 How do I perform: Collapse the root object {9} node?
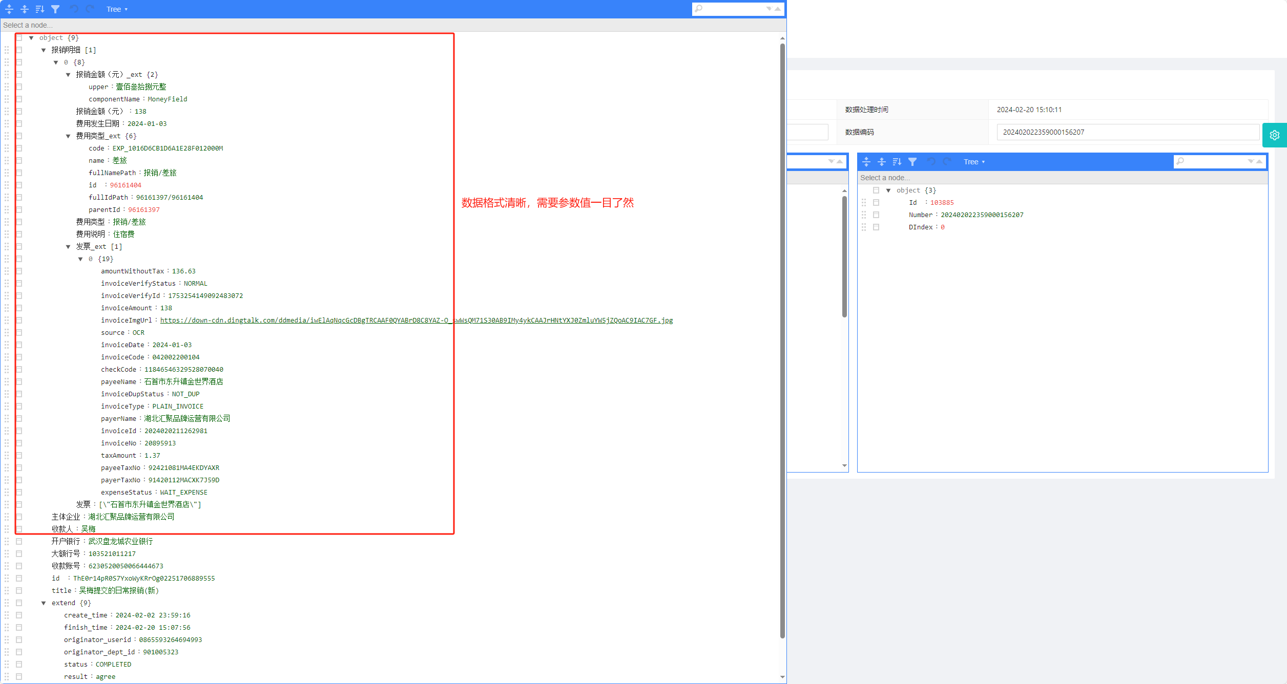click(x=31, y=38)
